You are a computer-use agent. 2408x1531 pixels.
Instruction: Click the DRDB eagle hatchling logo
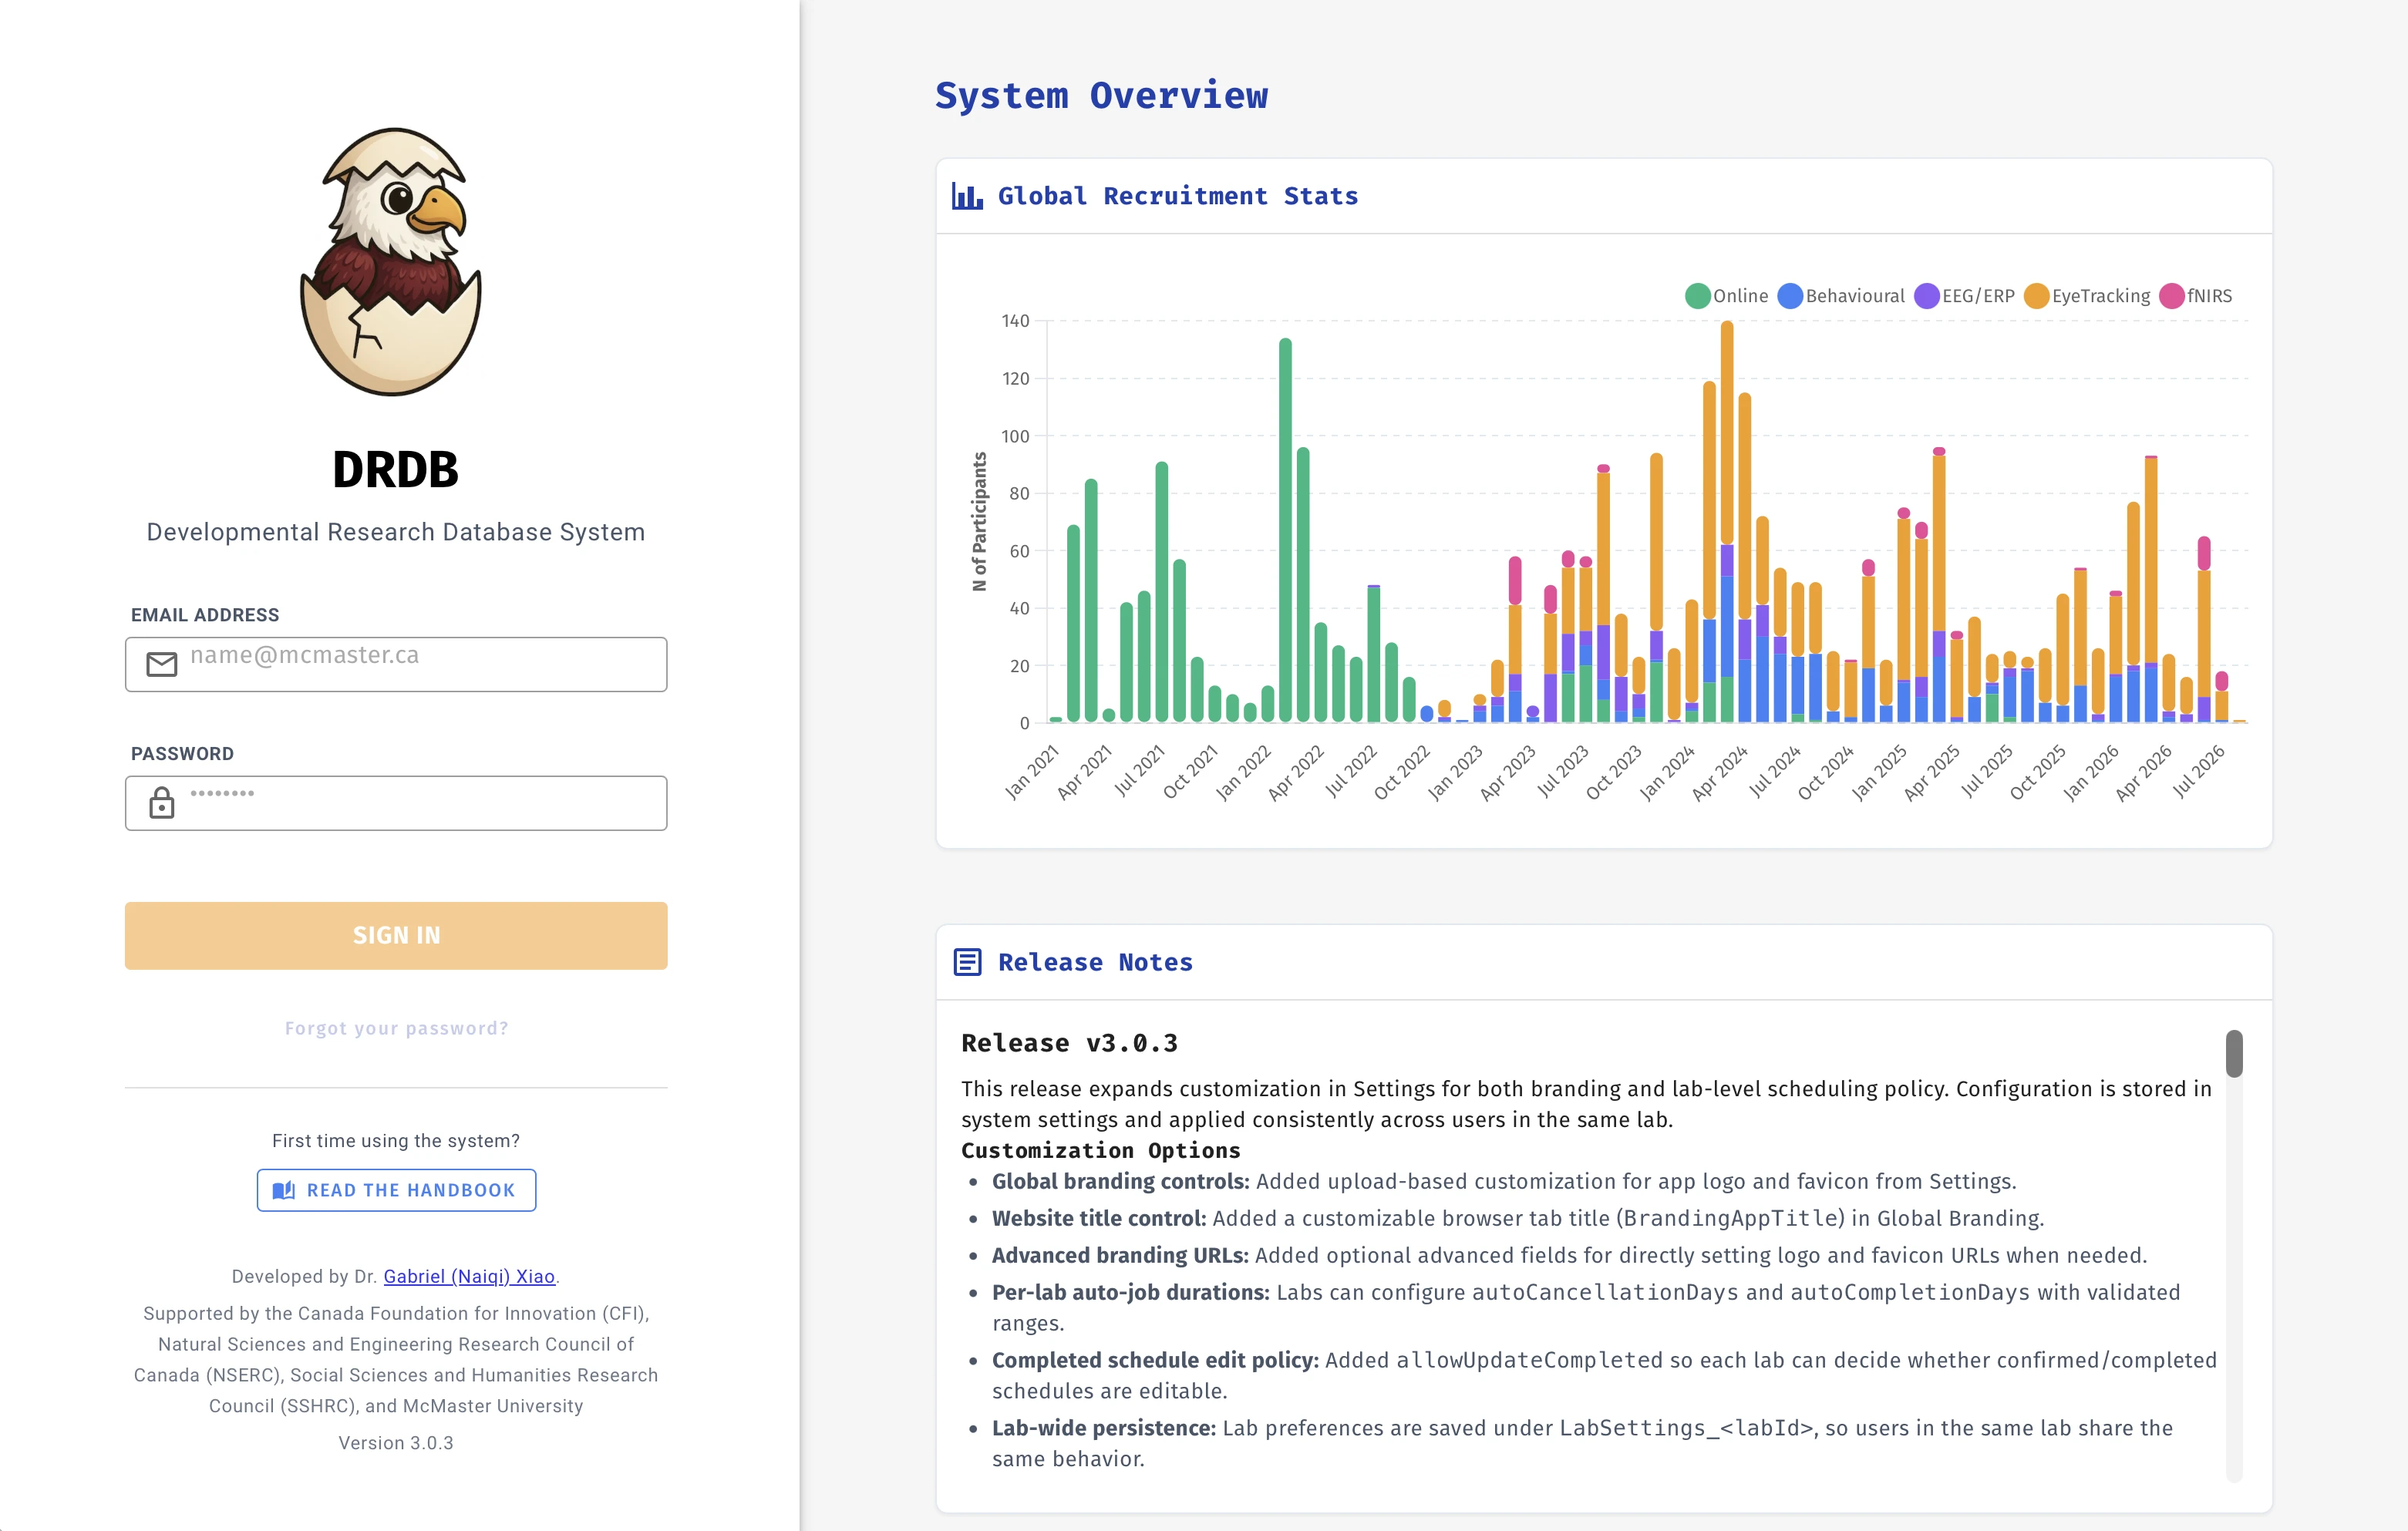pyautogui.click(x=392, y=261)
